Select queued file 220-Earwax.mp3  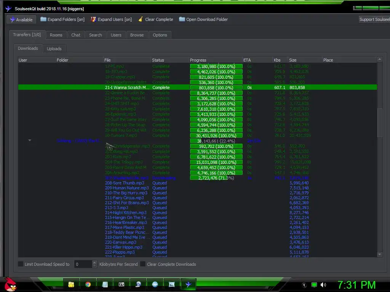click(x=121, y=242)
